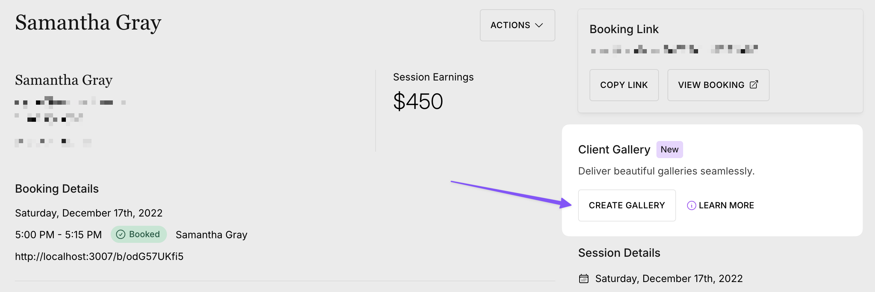
Task: Click the Booked status pill
Action: click(138, 234)
